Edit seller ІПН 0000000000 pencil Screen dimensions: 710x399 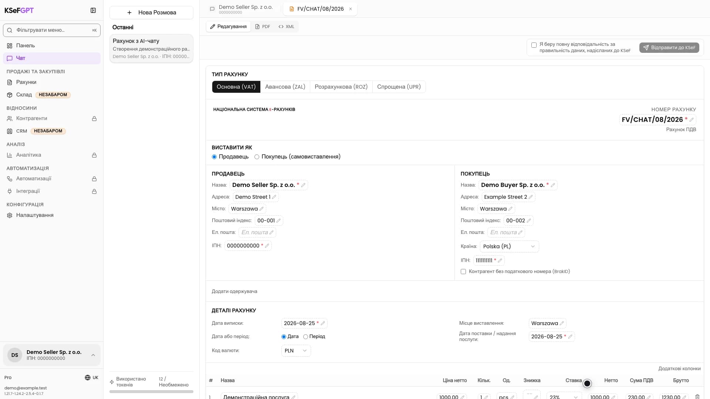pyautogui.click(x=267, y=246)
